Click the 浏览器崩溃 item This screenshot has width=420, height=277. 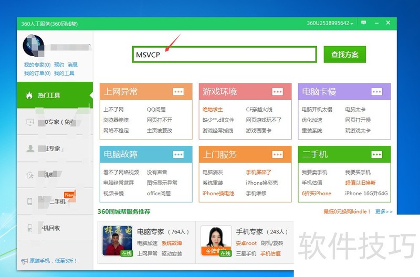click(x=116, y=120)
